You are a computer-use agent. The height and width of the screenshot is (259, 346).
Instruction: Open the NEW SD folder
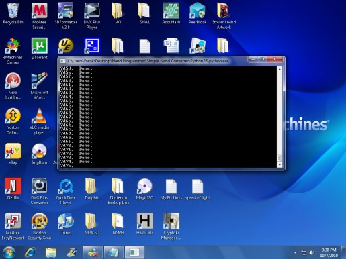pos(92,224)
